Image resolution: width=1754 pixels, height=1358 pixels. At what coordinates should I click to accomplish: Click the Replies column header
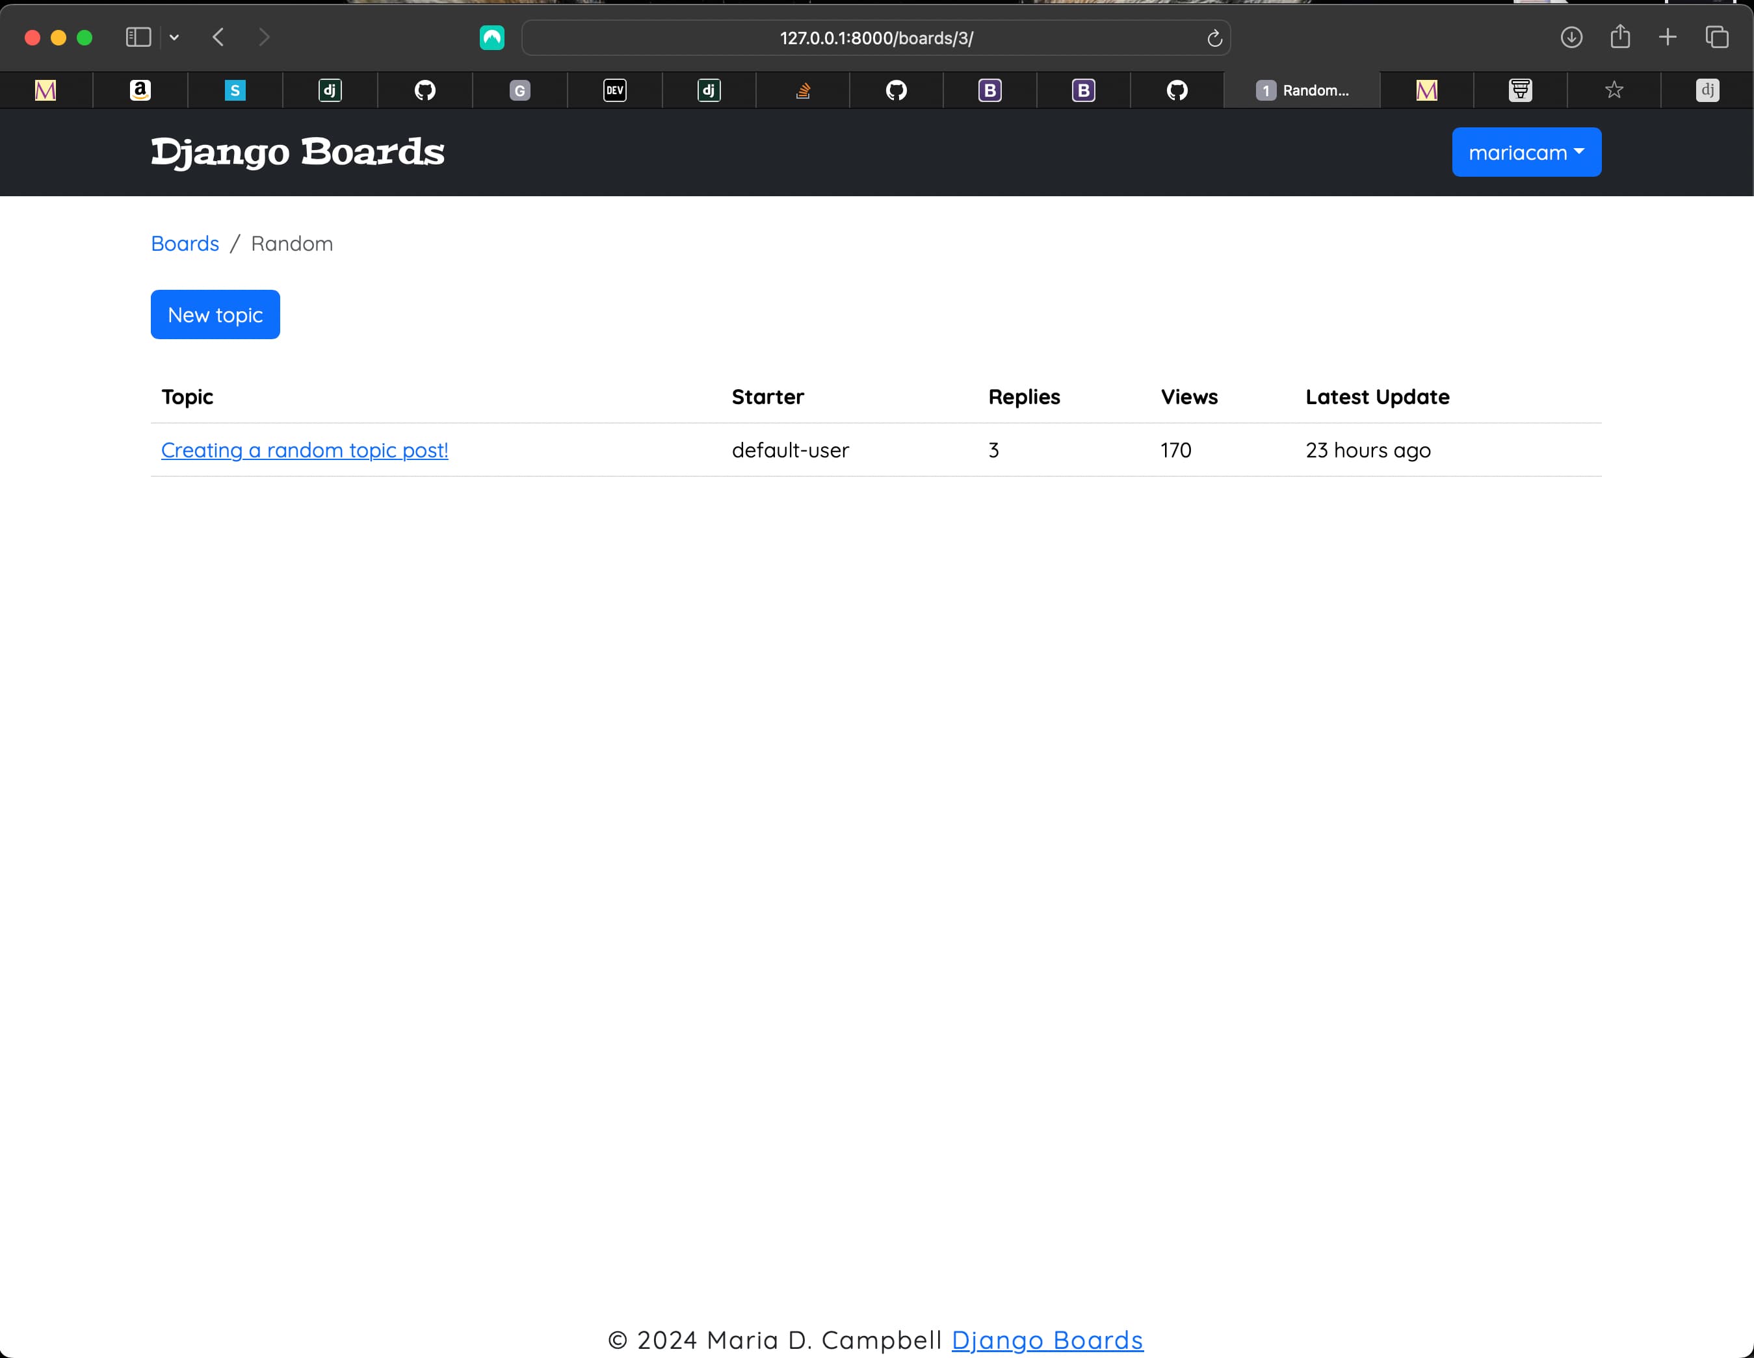coord(1024,396)
